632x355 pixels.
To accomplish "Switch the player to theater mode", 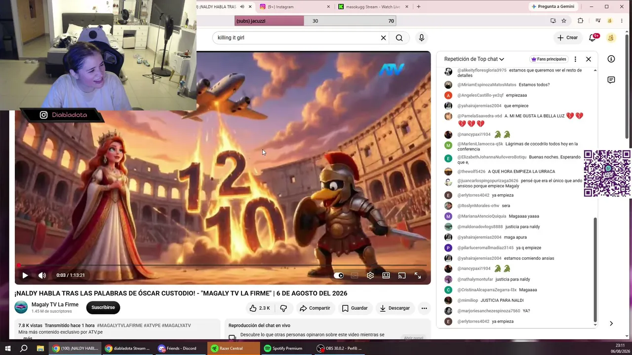I will [x=386, y=276].
